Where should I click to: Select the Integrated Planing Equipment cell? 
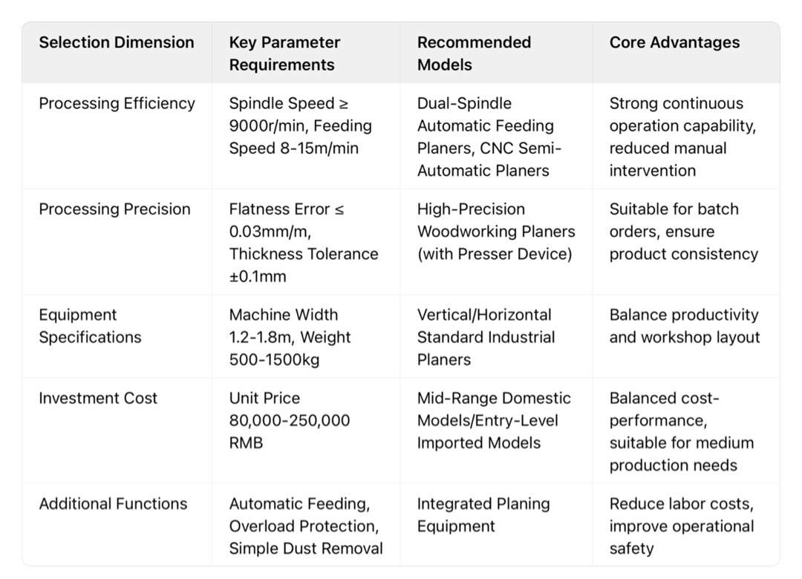tap(483, 515)
